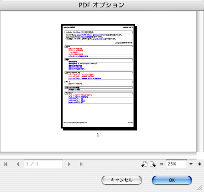Screen dimensions: 204x192
Task: Click the 25% zoom field
Action: click(176, 164)
